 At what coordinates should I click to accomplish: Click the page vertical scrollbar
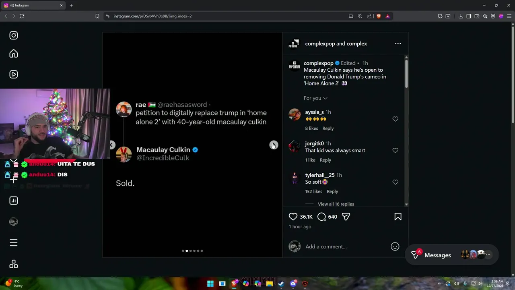click(x=513, y=75)
